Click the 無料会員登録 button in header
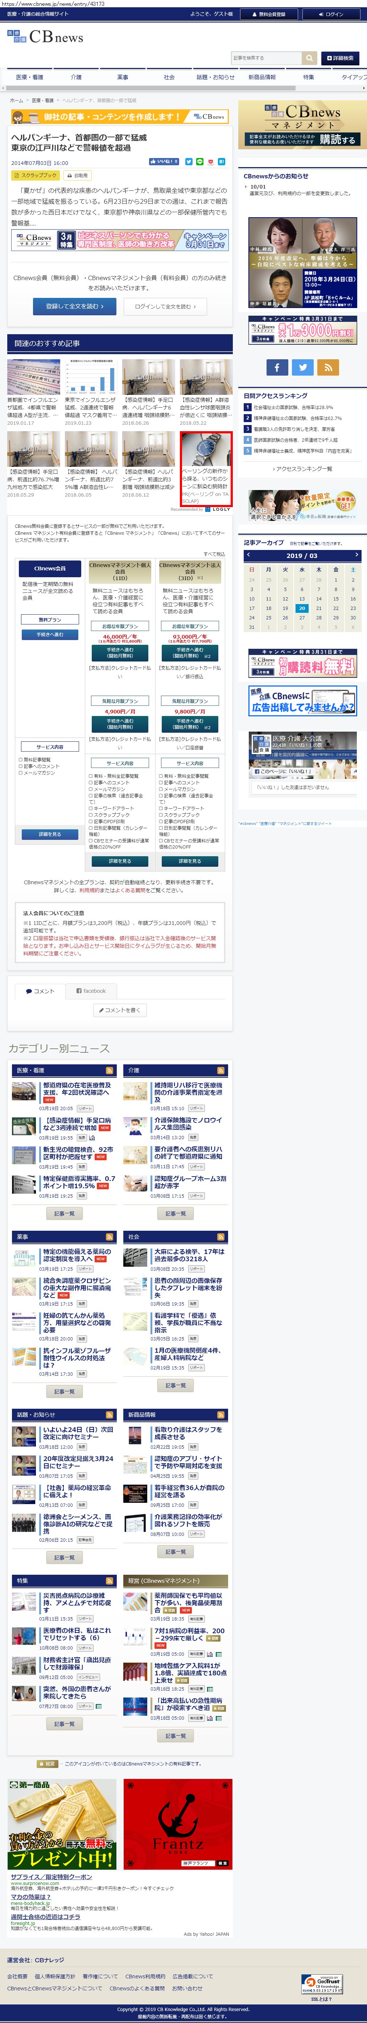 [268, 14]
